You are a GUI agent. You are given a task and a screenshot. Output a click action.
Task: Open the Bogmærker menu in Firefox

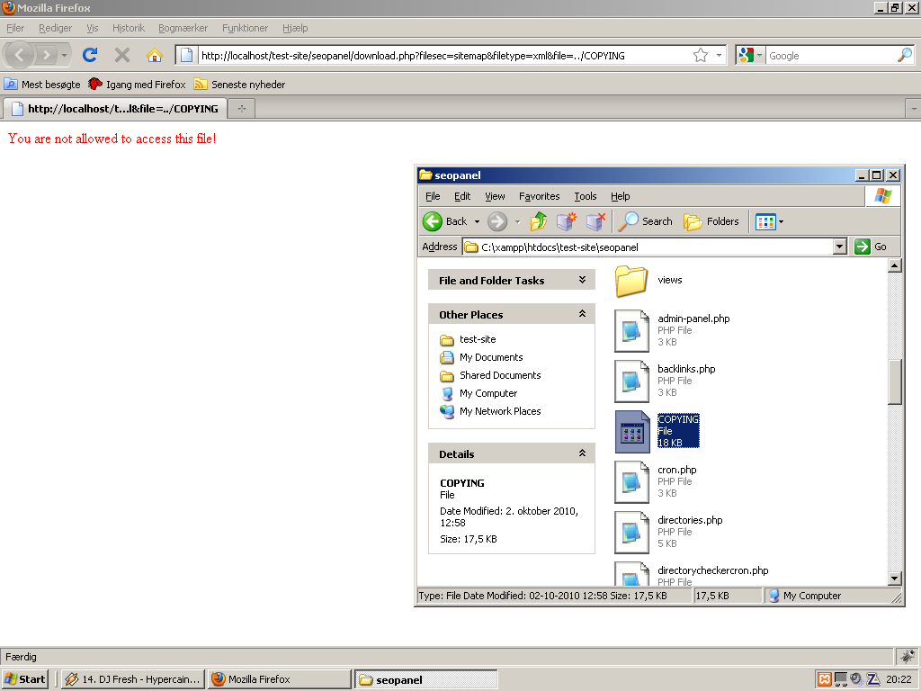click(183, 28)
